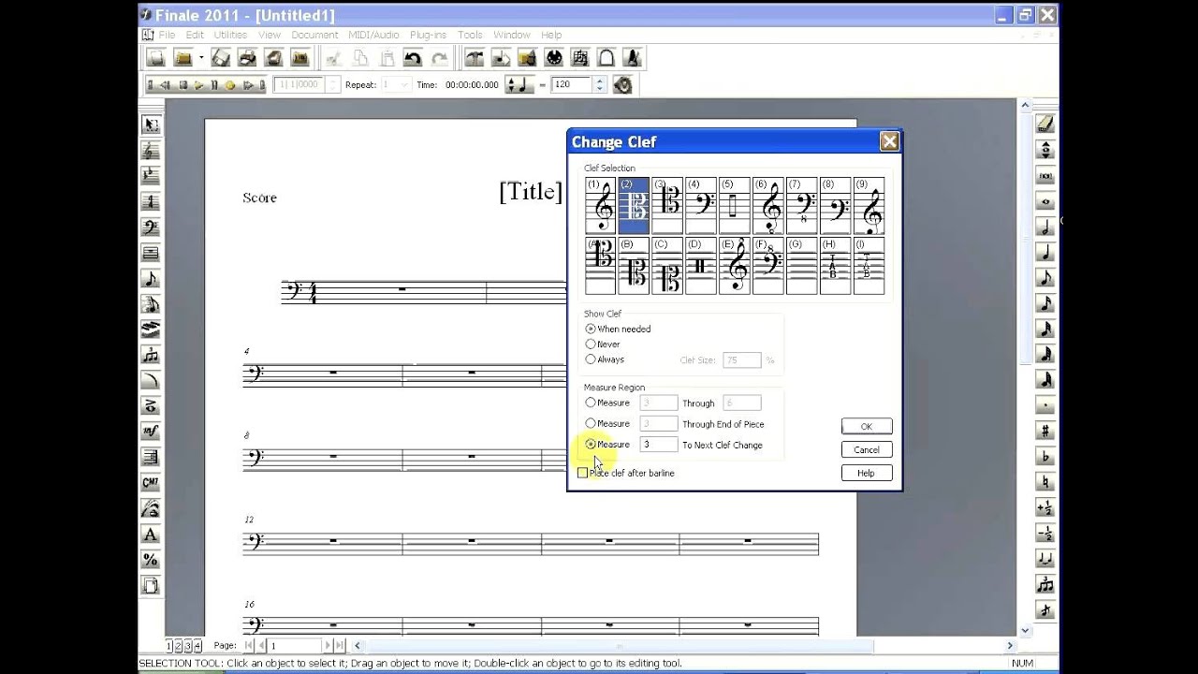This screenshot has height=674, width=1198.
Task: Open the Plug-ins menu
Action: coord(428,35)
